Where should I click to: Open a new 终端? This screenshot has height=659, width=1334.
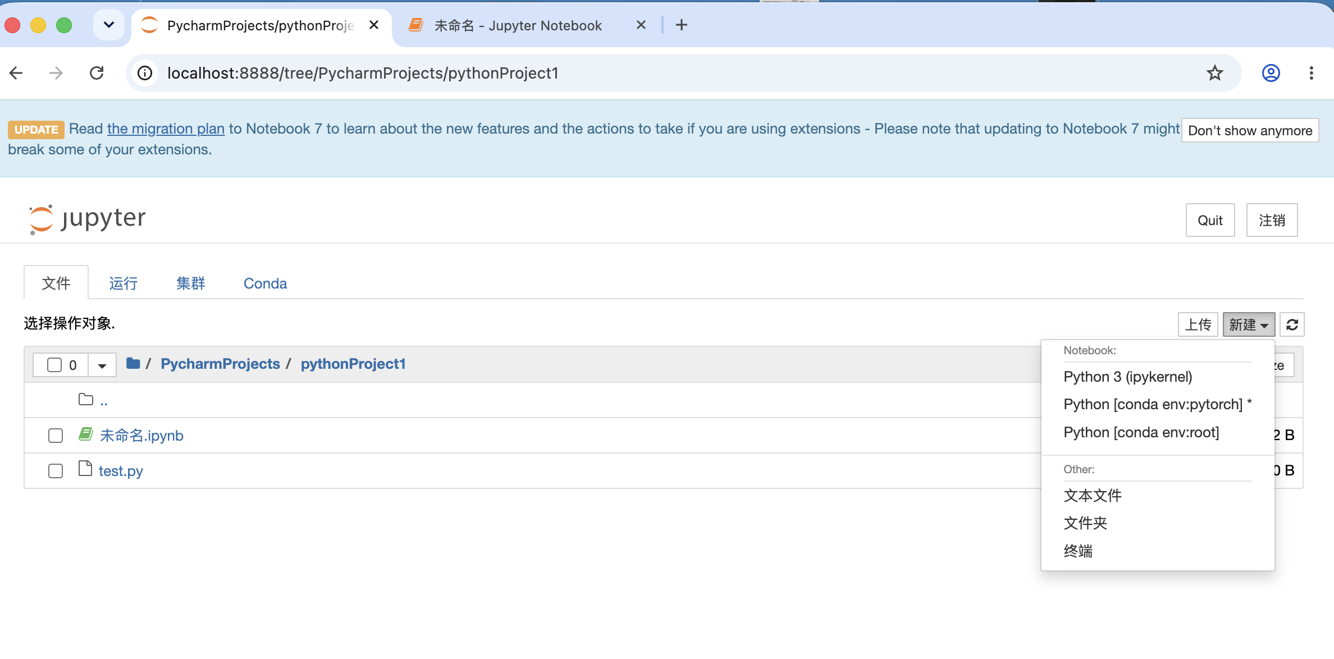tap(1078, 551)
